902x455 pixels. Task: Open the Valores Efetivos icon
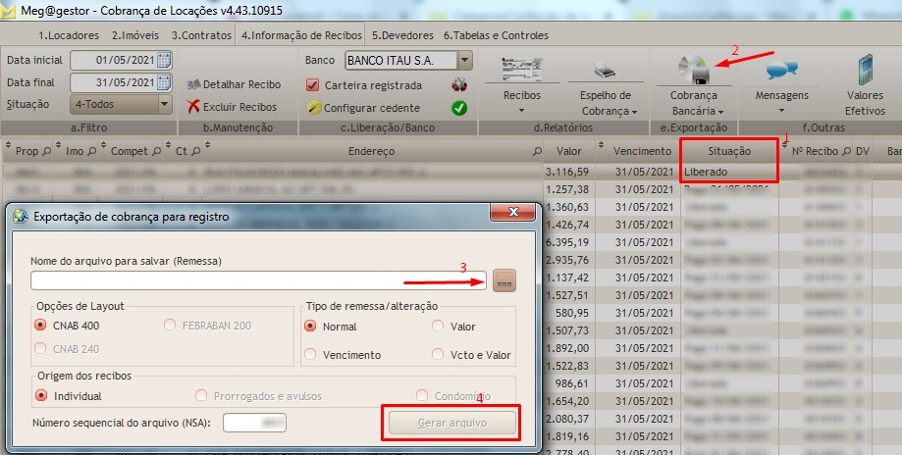coord(865,71)
